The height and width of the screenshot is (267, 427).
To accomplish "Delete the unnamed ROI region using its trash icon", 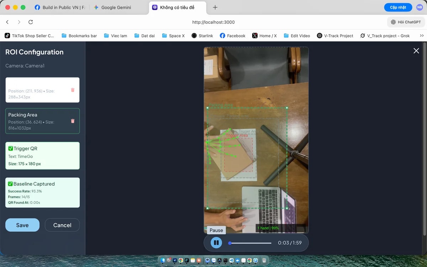I will [73, 90].
